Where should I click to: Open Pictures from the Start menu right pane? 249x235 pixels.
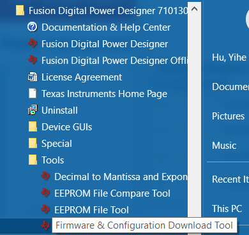point(228,116)
